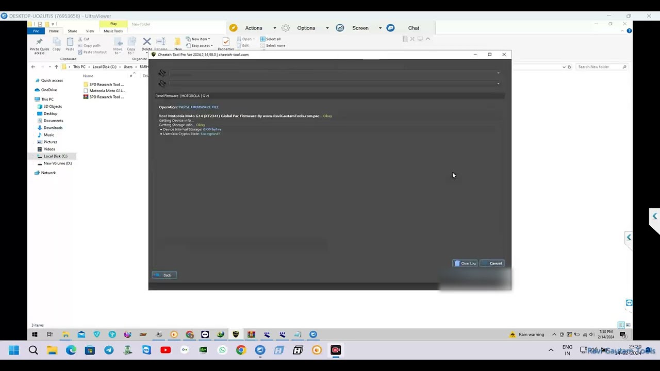Open the UltraViewer Options menu
The width and height of the screenshot is (660, 371).
[306, 28]
